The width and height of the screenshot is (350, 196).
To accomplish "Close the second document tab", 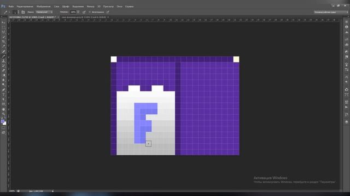I will pyautogui.click(x=108, y=17).
